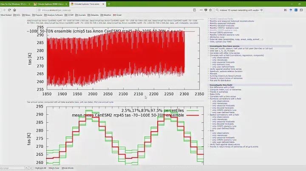Toggle Highlight All in find bar
306x171 pixels.
pos(40,168)
